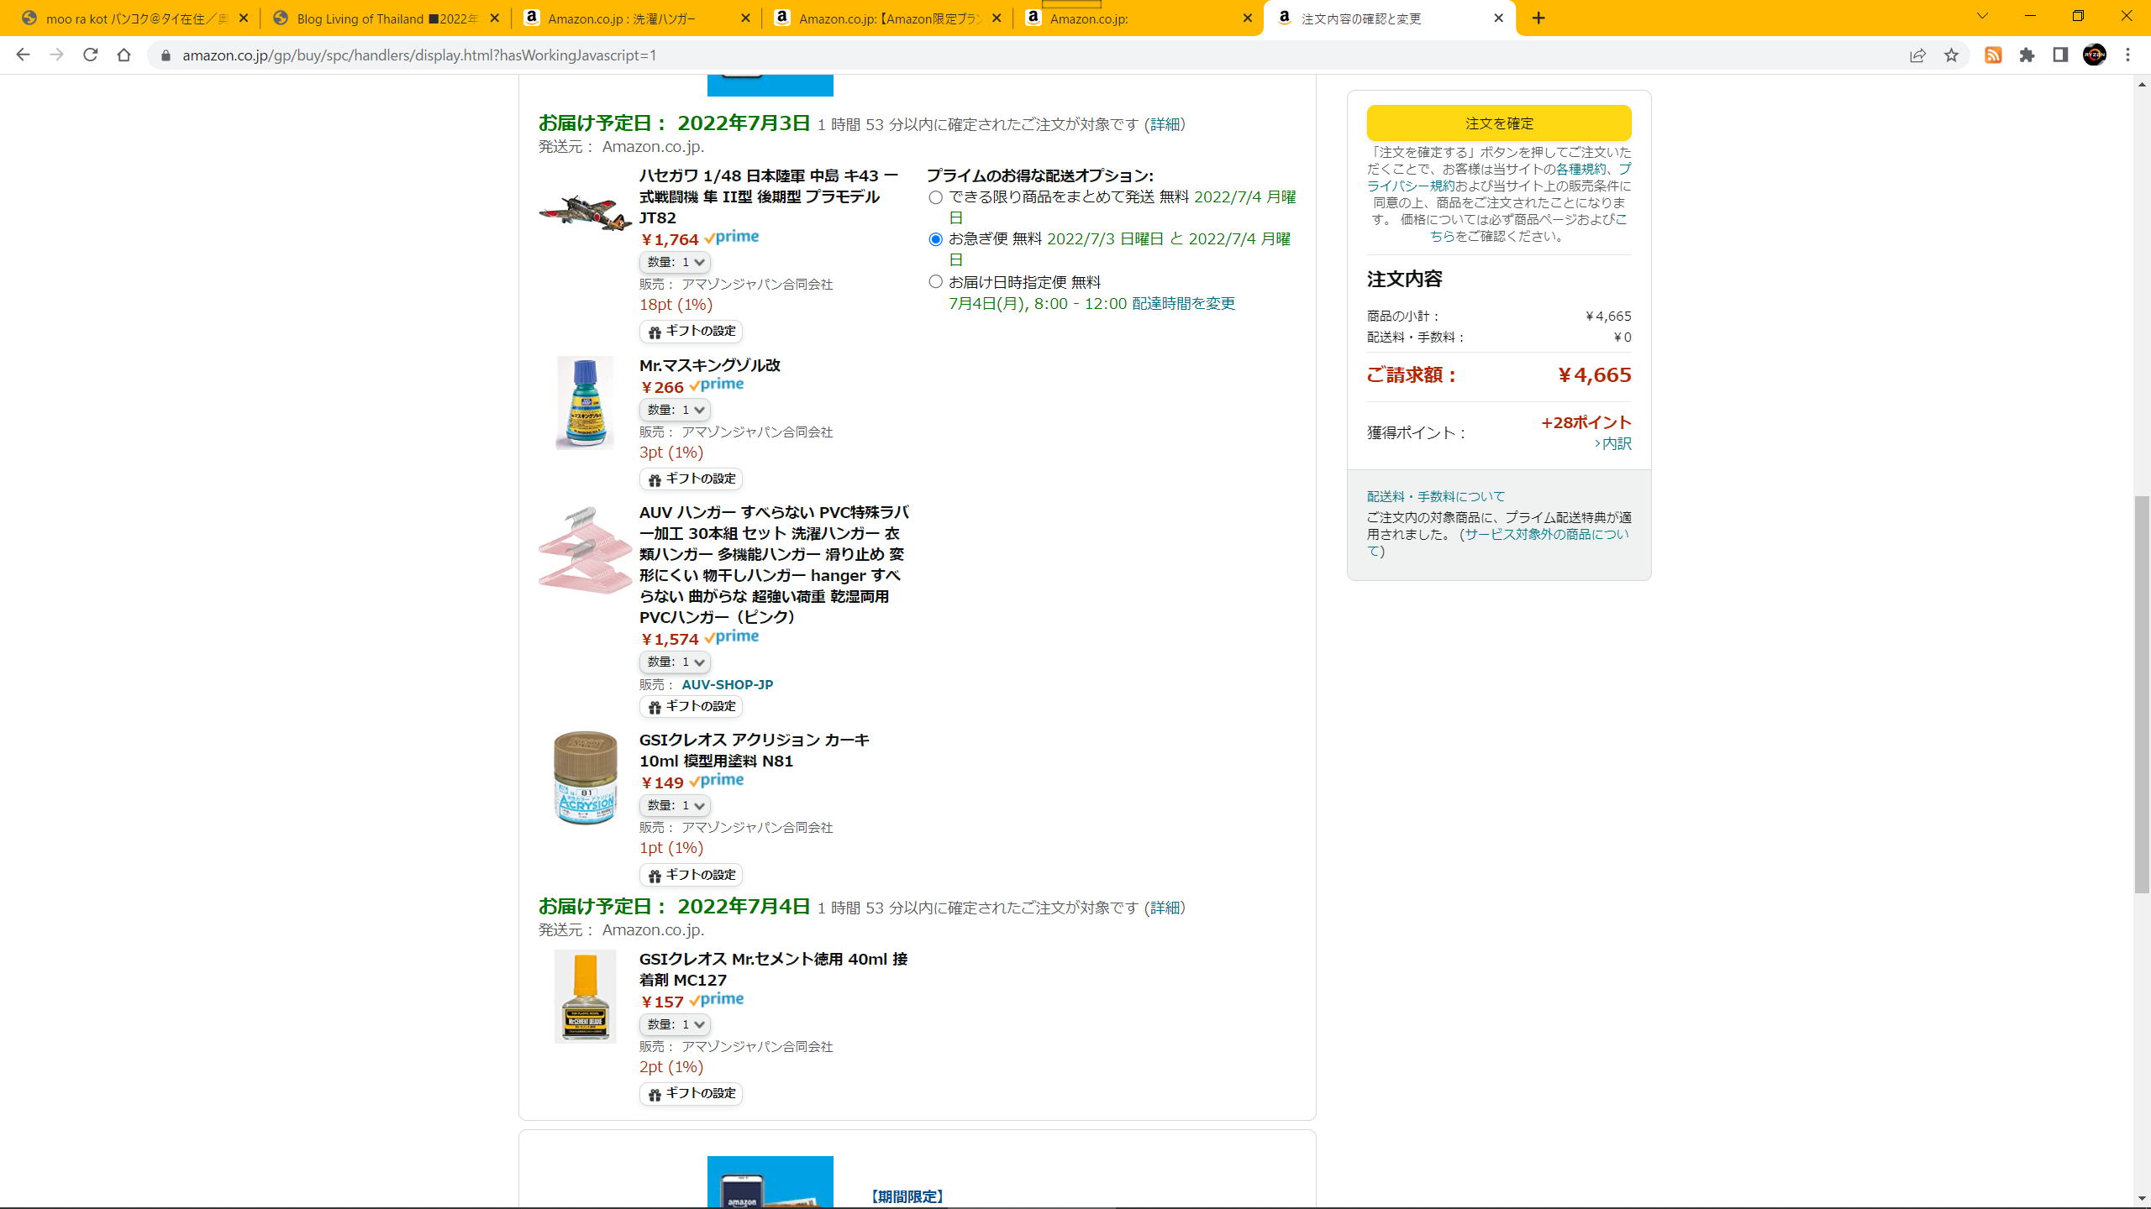
Task: Open 配送料・手数料について link
Action: pyautogui.click(x=1436, y=496)
